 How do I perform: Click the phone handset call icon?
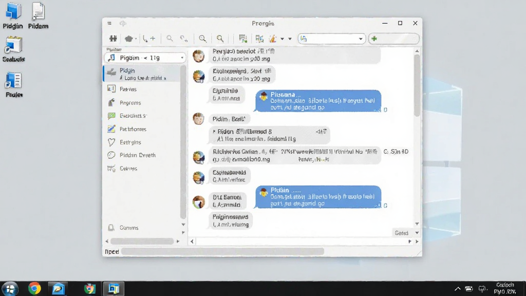[145, 39]
